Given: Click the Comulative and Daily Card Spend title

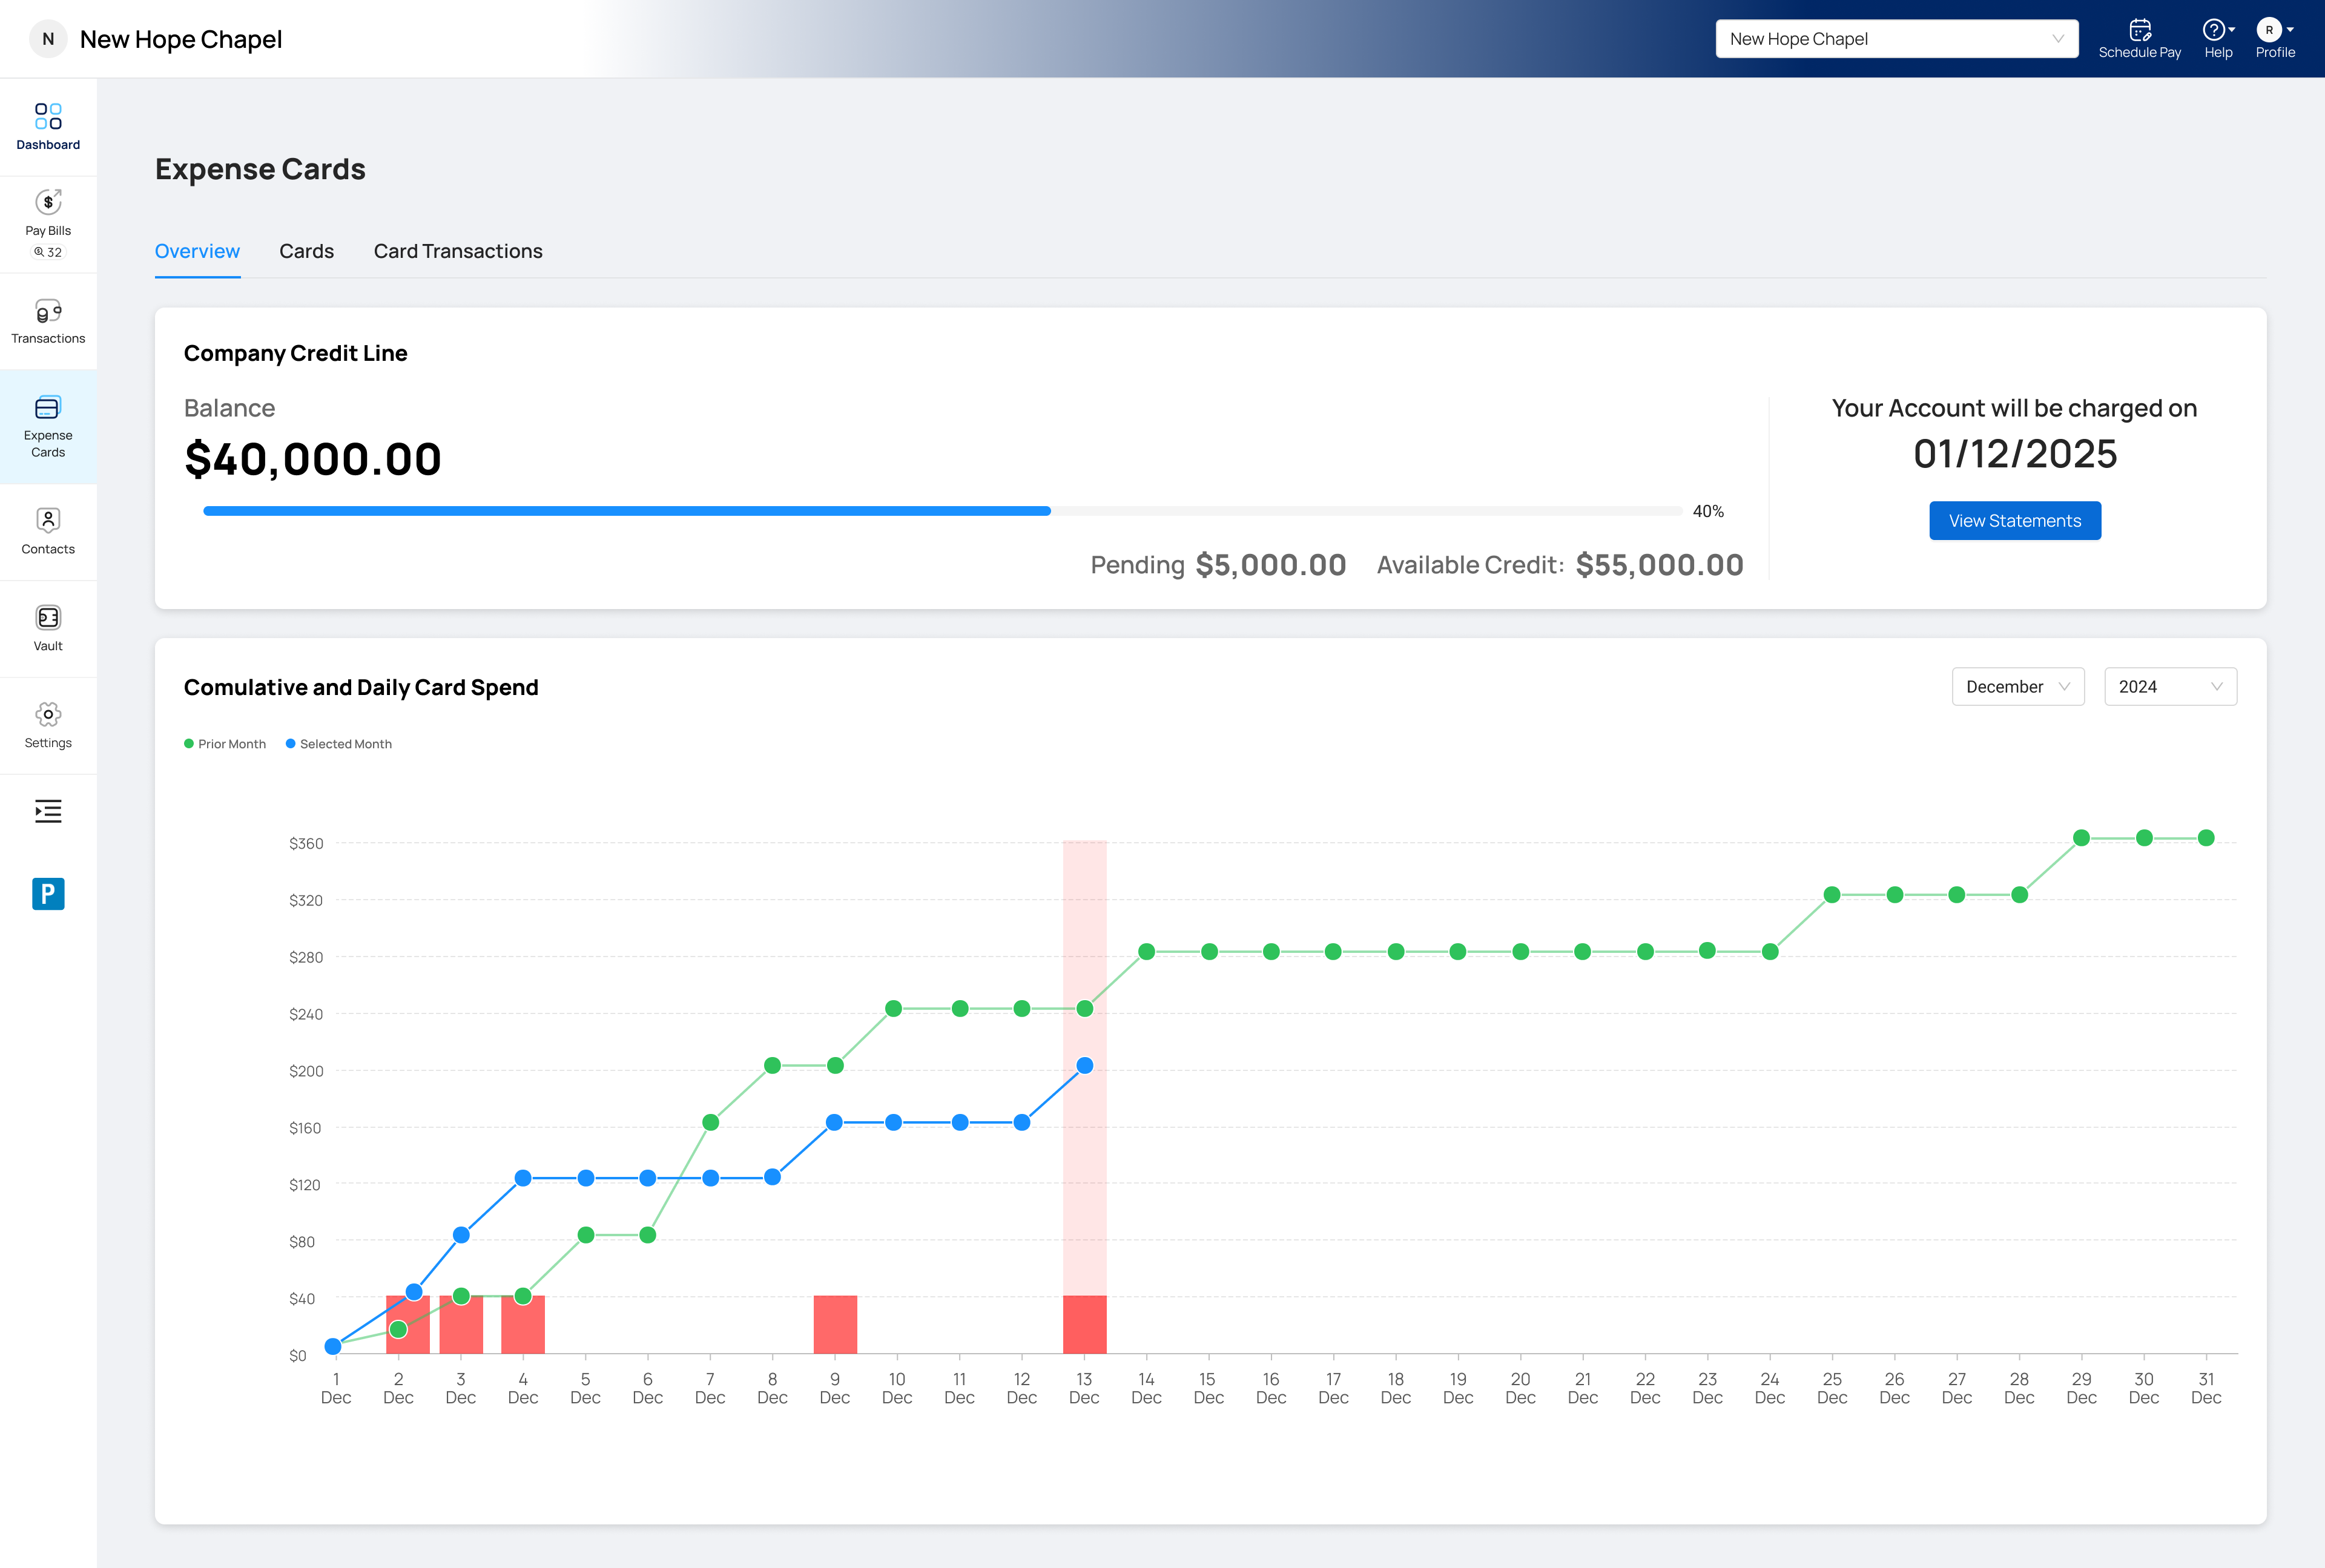Looking at the screenshot, I should pyautogui.click(x=361, y=687).
